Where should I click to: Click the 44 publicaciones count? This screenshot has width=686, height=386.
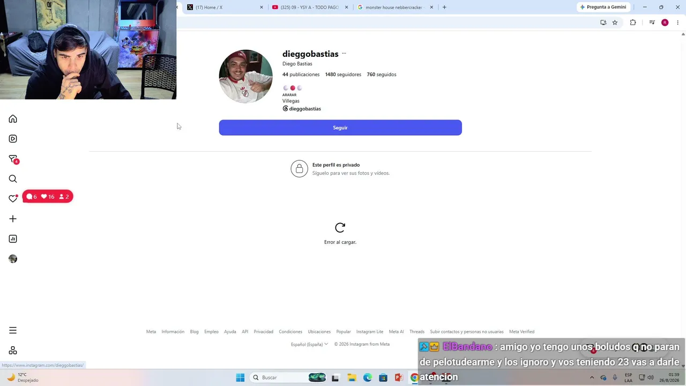[301, 75]
